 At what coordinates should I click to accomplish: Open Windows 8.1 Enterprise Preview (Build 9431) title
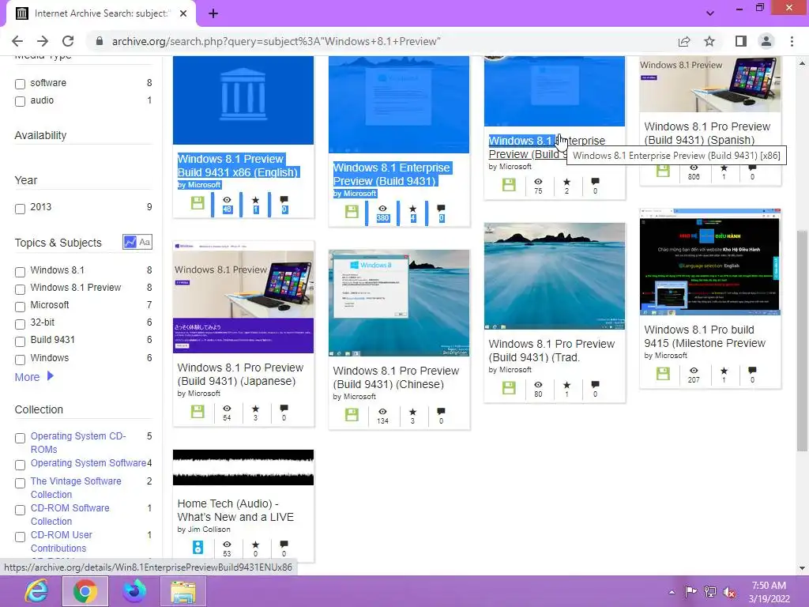tap(392, 174)
